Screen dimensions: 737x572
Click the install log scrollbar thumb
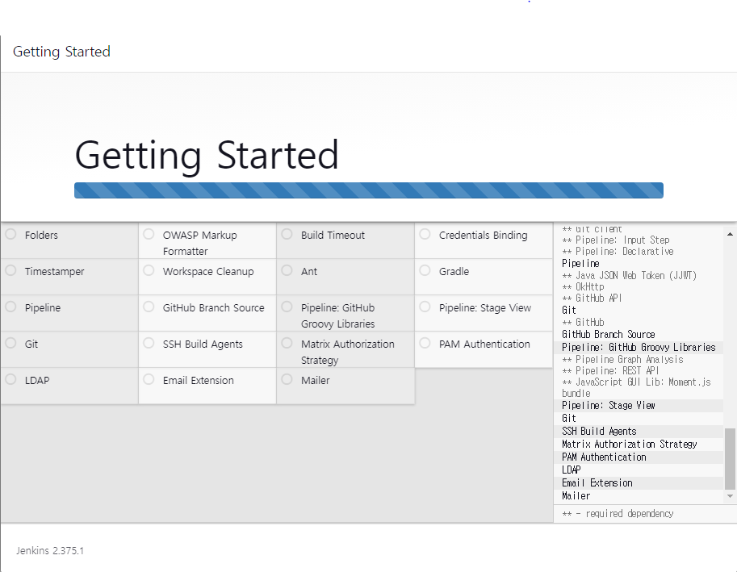click(730, 458)
